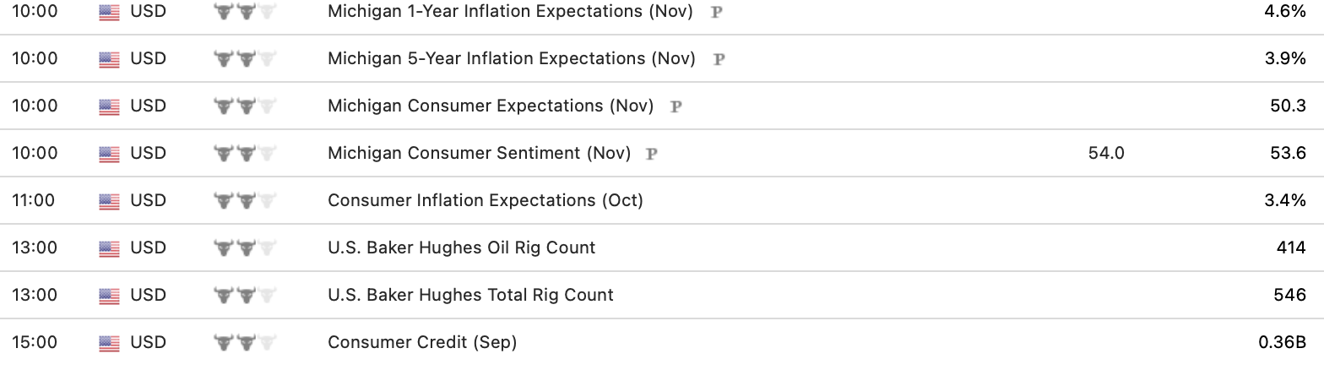Open Michigan Consumer Sentiment (Nov) event
1324x370 pixels.
tap(479, 154)
